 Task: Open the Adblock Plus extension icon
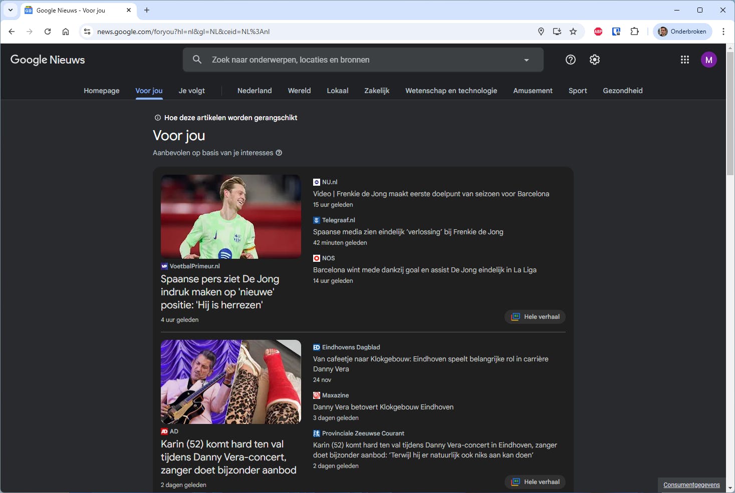598,31
